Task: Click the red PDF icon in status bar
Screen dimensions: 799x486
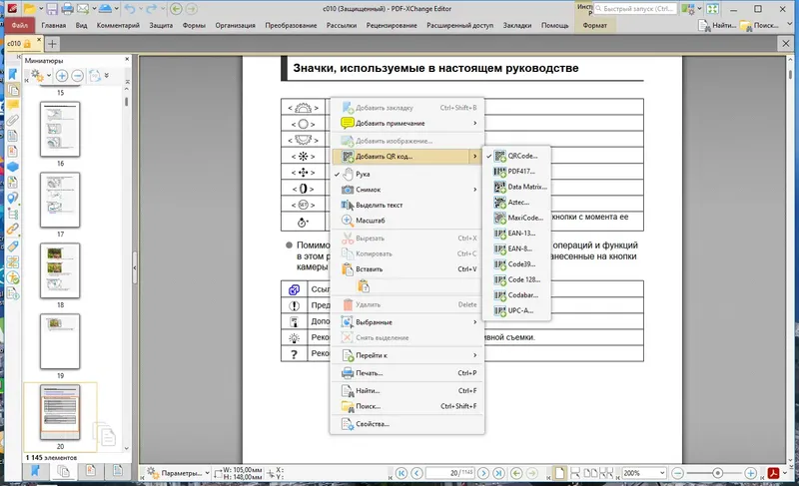Action: click(773, 473)
